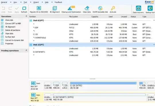This screenshot has height=106, width=155.
Task: Select the *: ESP partition row
Action: point(92,28)
